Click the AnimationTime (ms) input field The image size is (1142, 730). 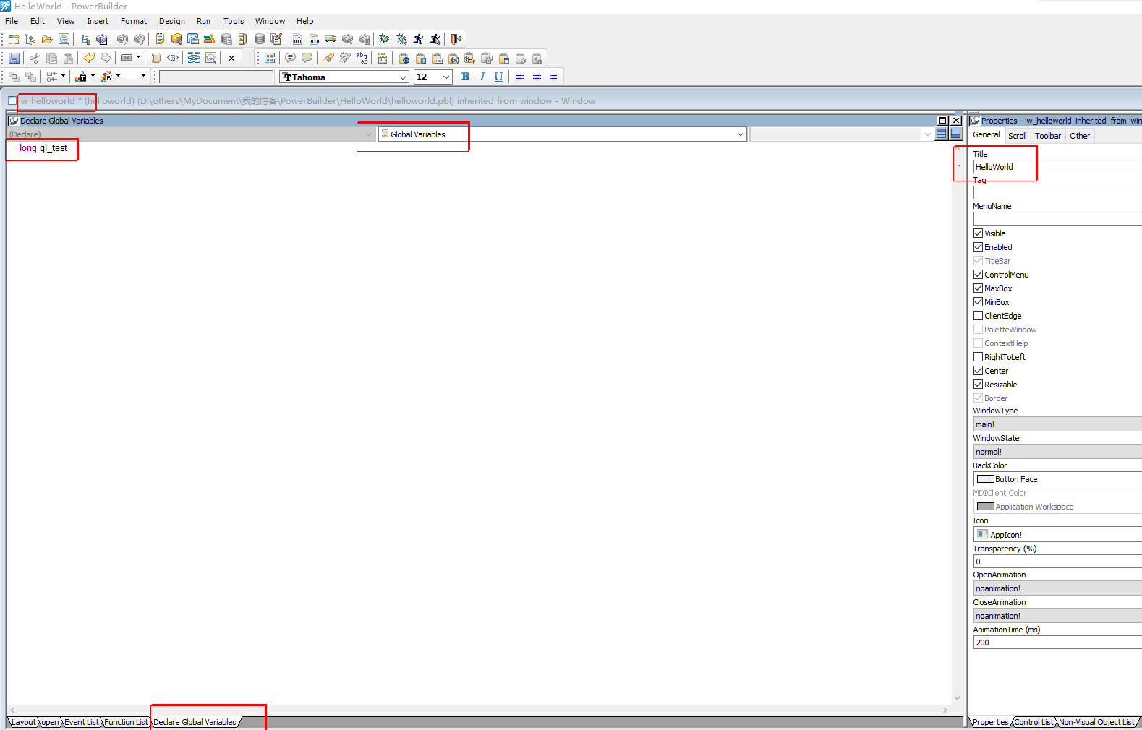[1057, 643]
